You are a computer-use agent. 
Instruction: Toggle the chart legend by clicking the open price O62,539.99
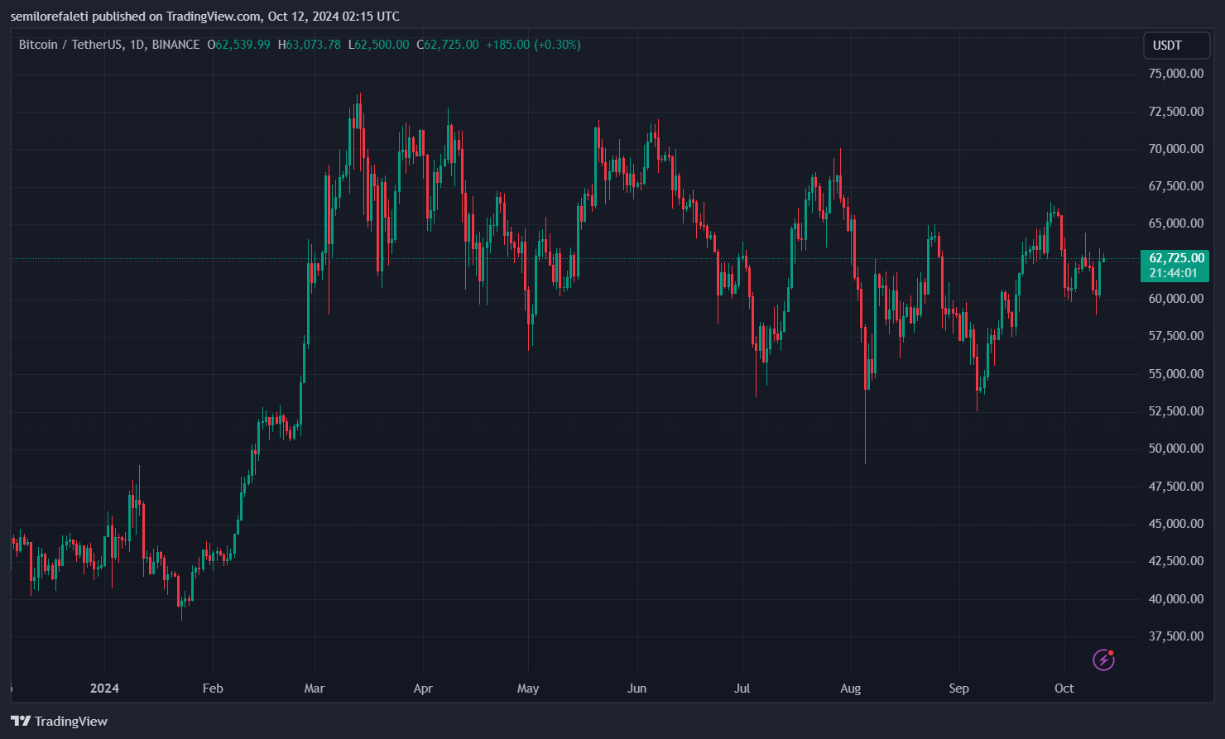(x=237, y=45)
